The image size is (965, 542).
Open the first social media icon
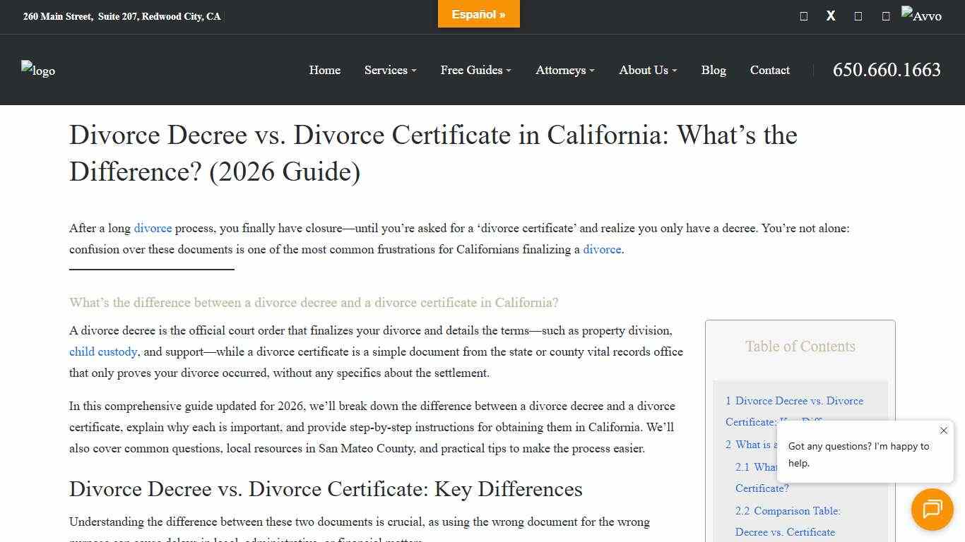803,16
